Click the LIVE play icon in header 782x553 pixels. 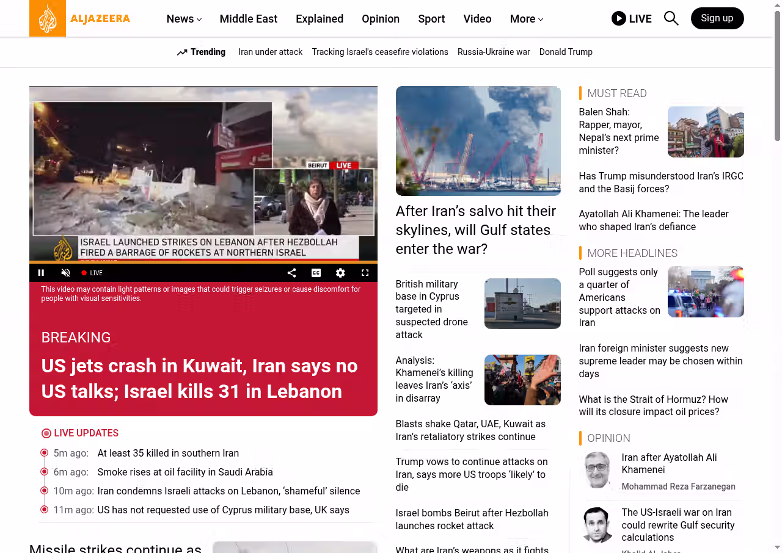click(x=619, y=18)
